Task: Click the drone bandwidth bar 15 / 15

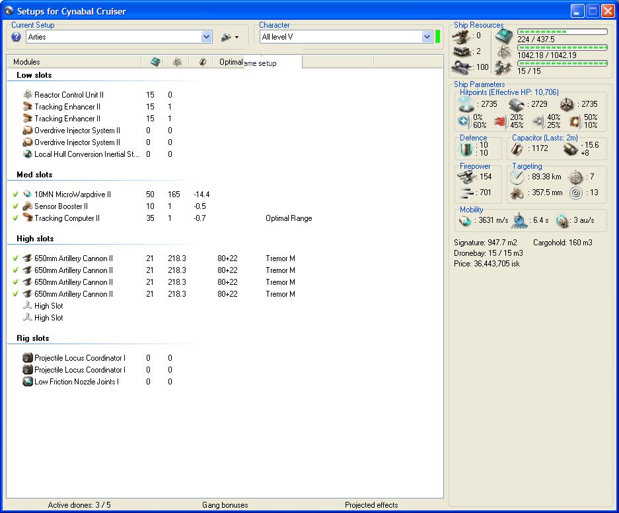Action: tap(562, 63)
